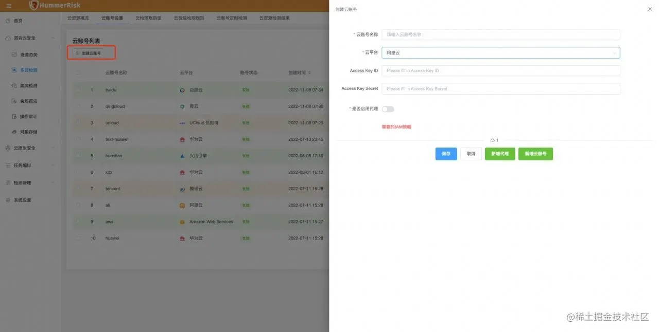Click the 多云检测 sidebar icon
This screenshot has width=659, height=332.
pyautogui.click(x=14, y=70)
